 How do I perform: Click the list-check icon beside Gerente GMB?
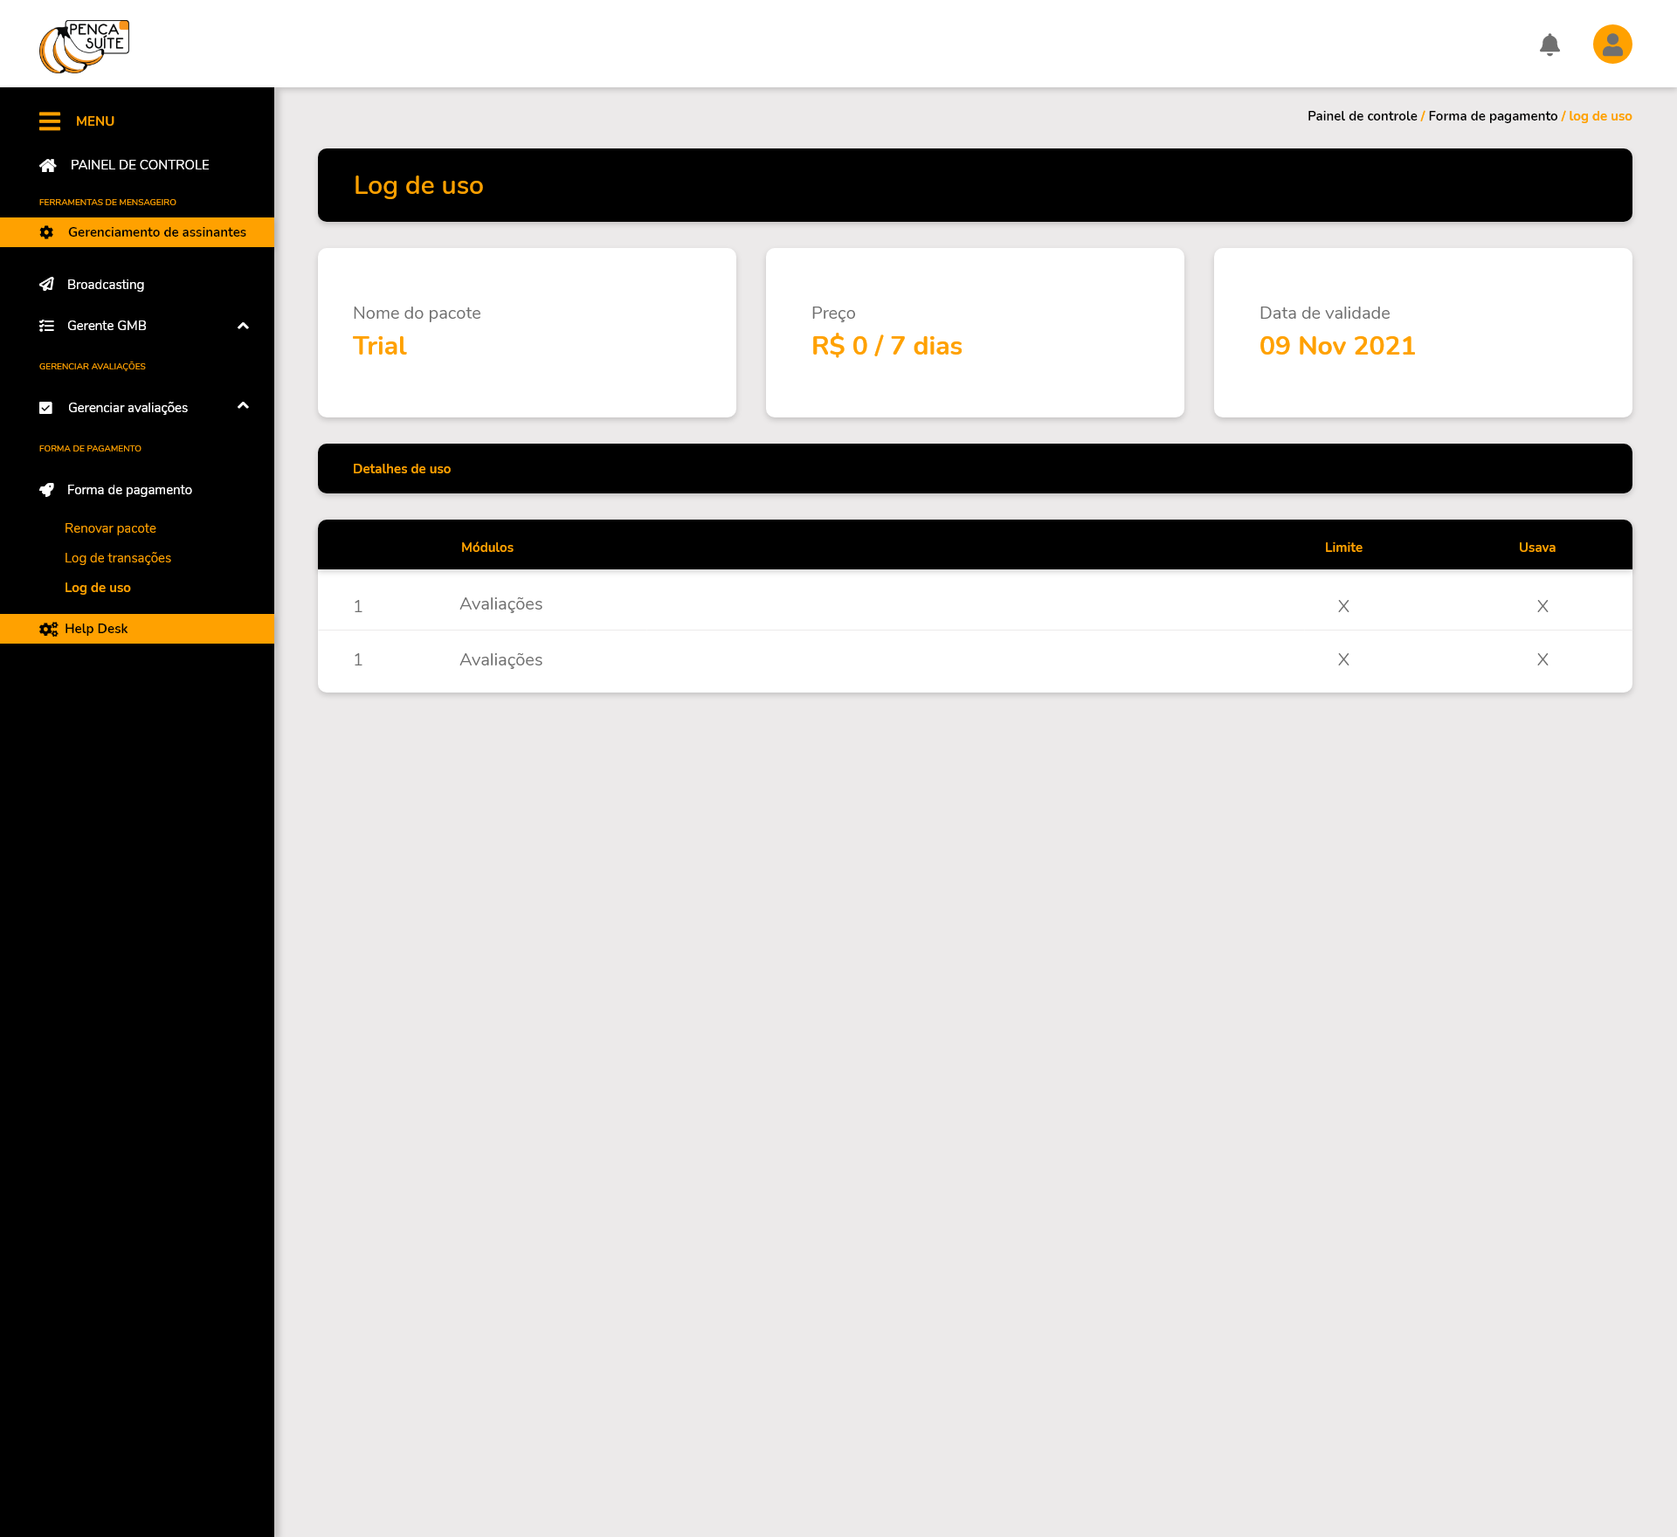coord(47,326)
